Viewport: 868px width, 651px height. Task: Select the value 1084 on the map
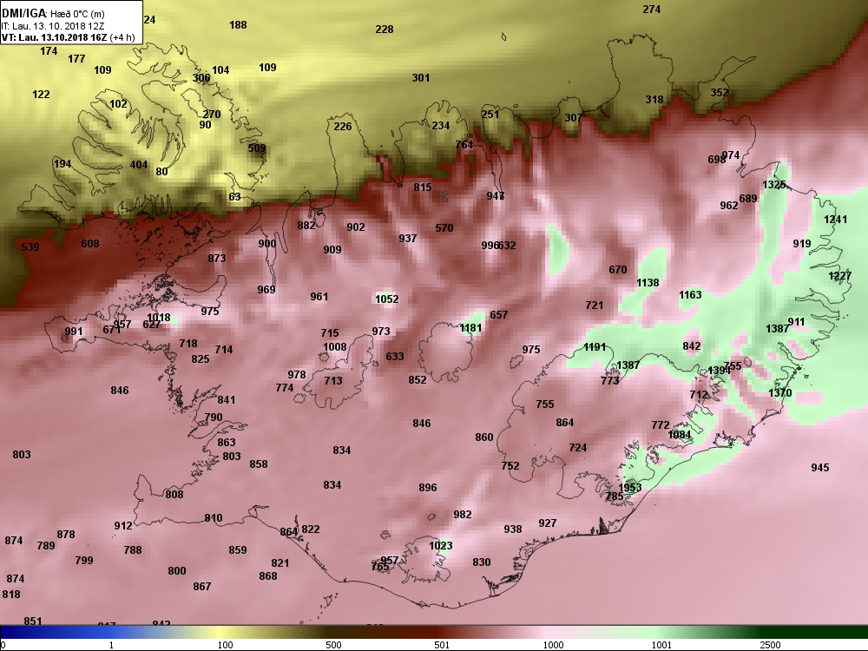pos(680,435)
